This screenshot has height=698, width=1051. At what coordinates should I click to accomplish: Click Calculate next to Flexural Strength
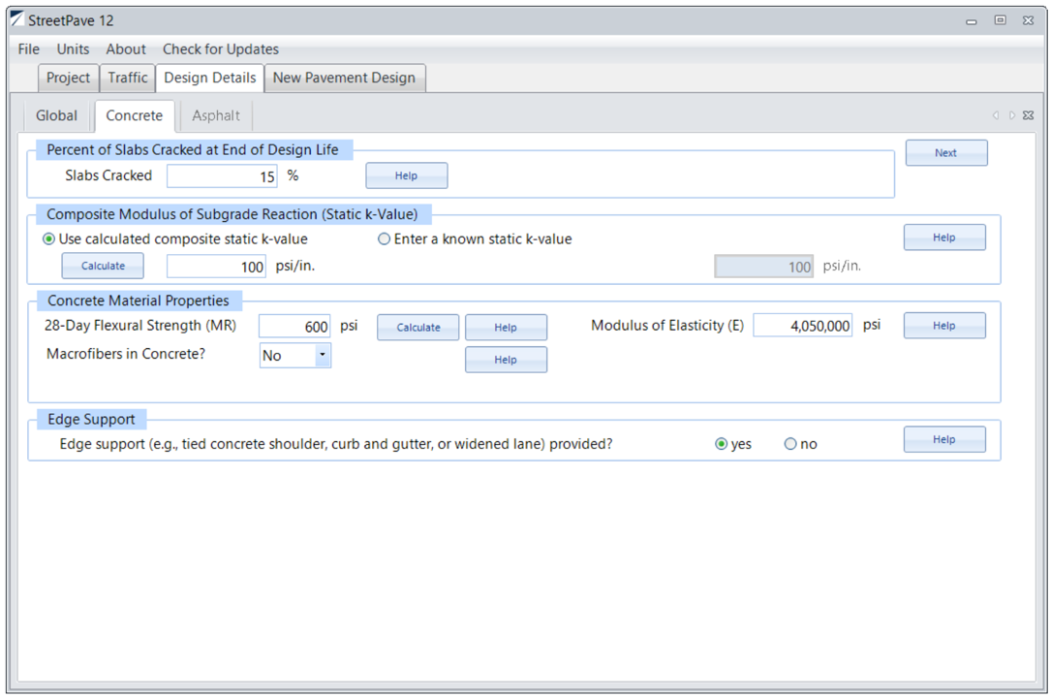coord(418,328)
